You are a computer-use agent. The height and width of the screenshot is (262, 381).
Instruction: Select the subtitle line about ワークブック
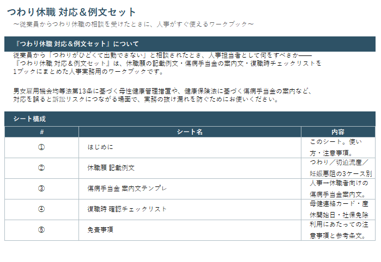pos(134,24)
